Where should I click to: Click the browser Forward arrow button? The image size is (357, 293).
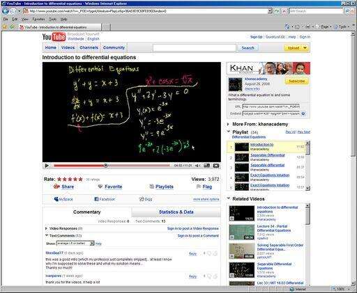pos(13,11)
